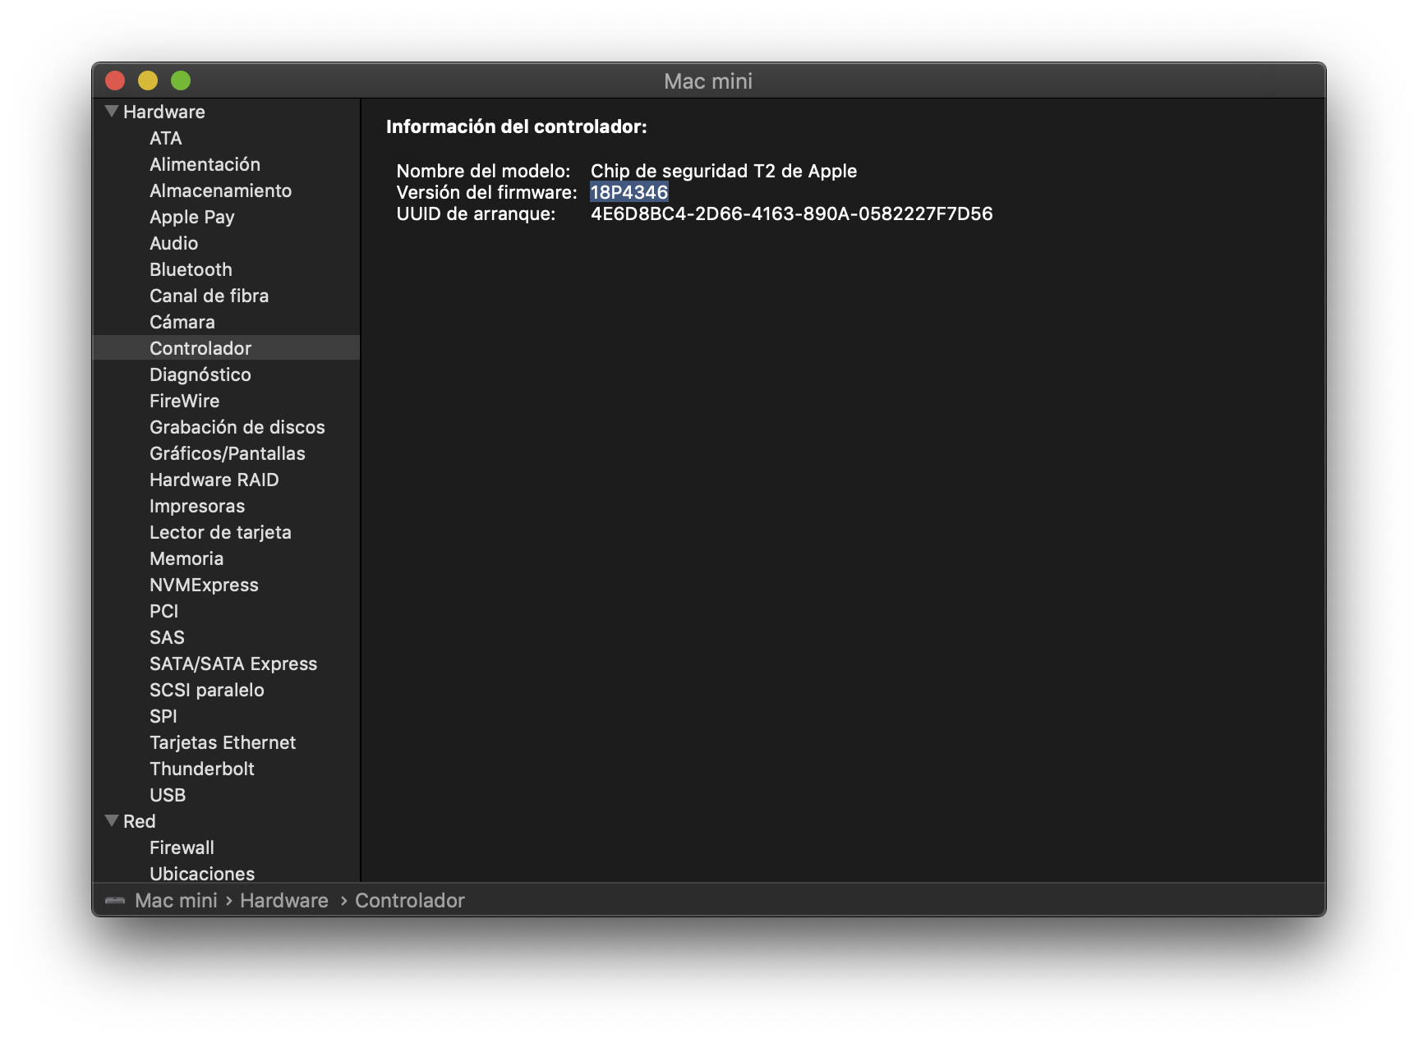
Task: Click the Nombre del modelo label
Action: [x=483, y=171]
